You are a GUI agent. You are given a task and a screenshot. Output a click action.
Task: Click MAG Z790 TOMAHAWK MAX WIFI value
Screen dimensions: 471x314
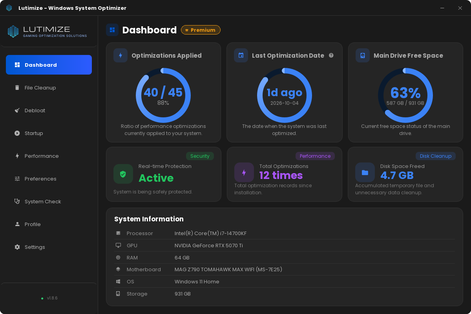tap(228, 270)
